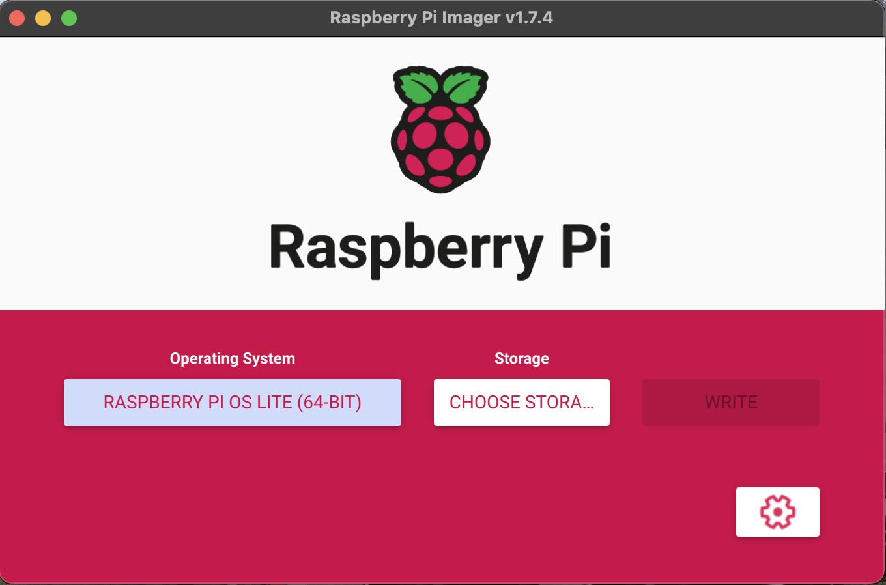Minimize the Raspberry Pi Imager window
The image size is (886, 585).
coord(43,18)
